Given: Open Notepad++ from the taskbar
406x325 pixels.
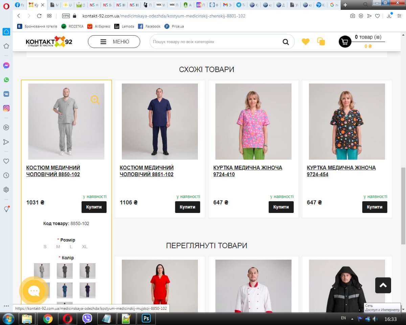Looking at the screenshot, I should (x=127, y=319).
